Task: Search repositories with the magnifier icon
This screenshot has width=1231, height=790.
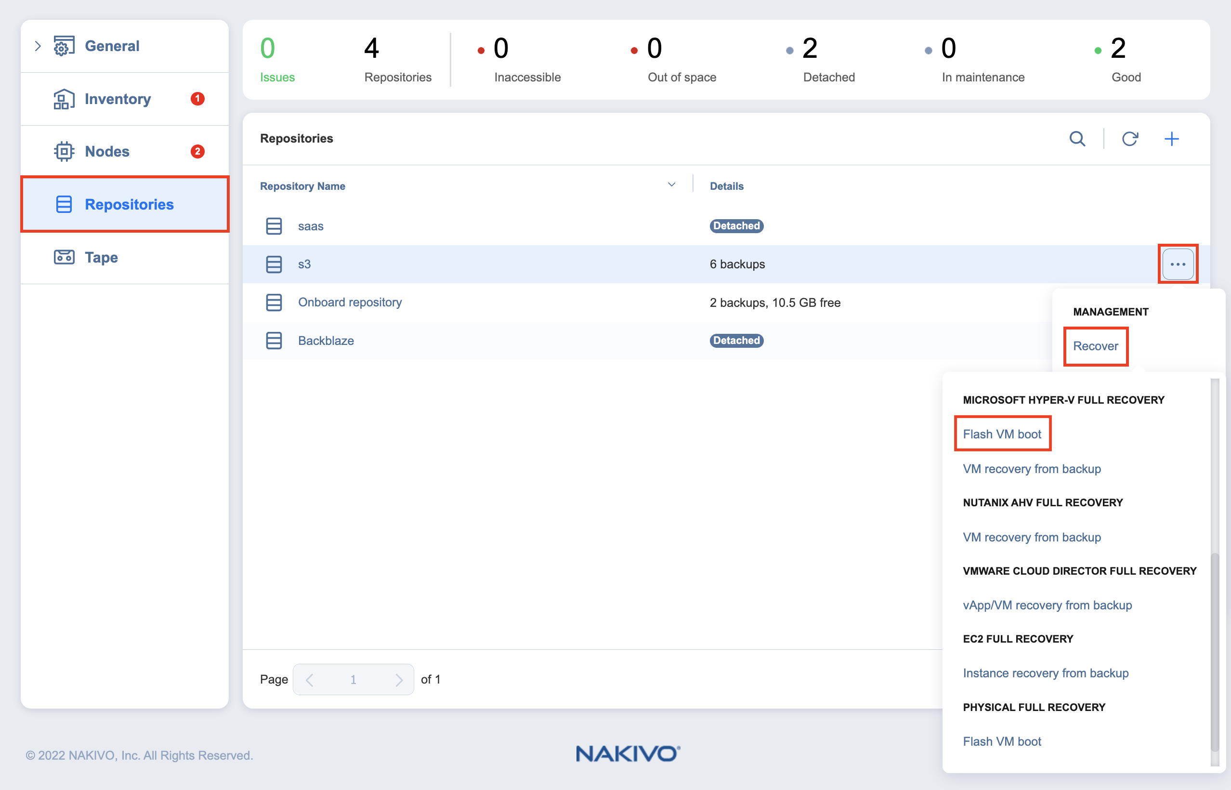Action: pyautogui.click(x=1077, y=139)
